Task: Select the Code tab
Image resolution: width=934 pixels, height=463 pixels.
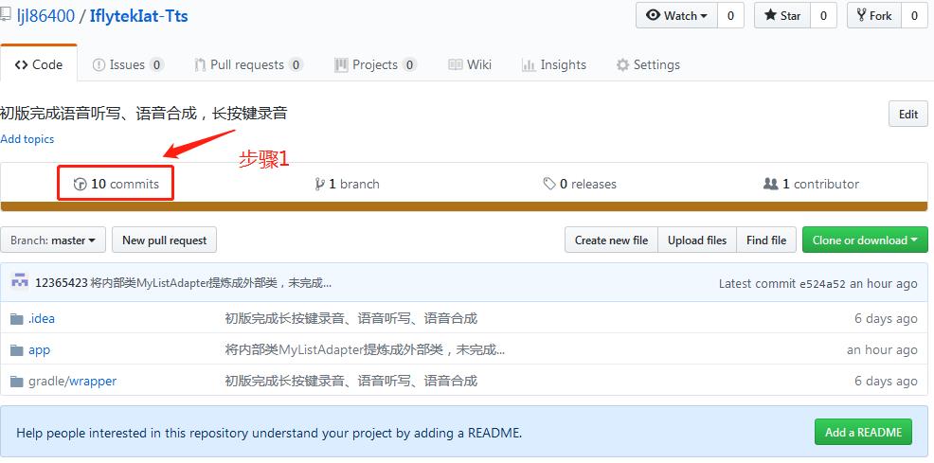Action: (39, 64)
